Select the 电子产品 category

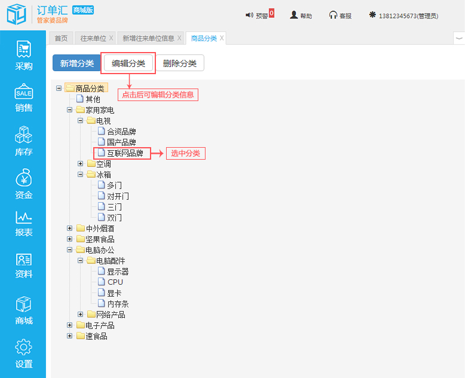click(x=100, y=325)
